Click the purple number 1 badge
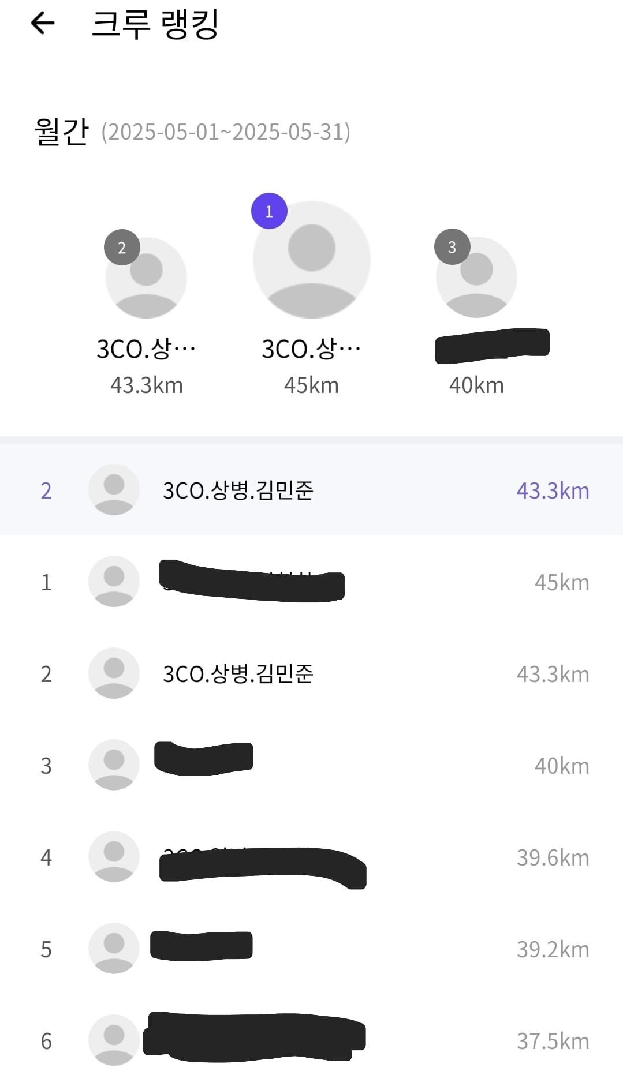623x1090 pixels. point(269,211)
